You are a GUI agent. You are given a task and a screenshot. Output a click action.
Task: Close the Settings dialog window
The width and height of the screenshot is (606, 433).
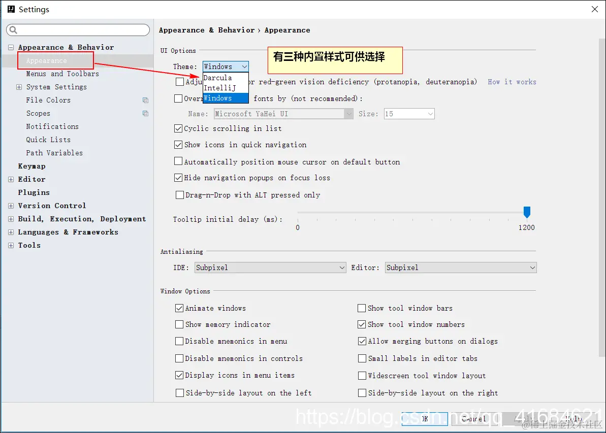pyautogui.click(x=595, y=9)
